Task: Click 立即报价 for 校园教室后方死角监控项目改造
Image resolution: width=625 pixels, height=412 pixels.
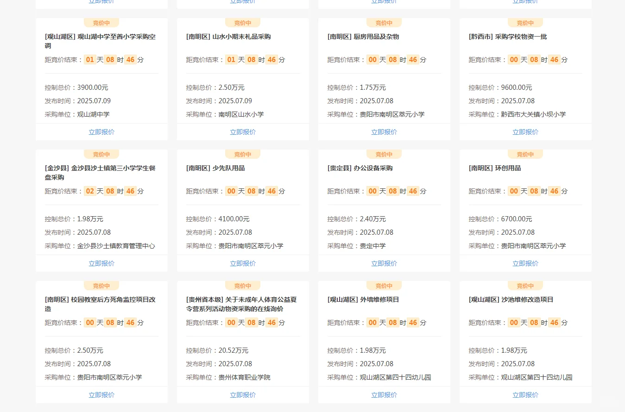Action: pos(101,395)
